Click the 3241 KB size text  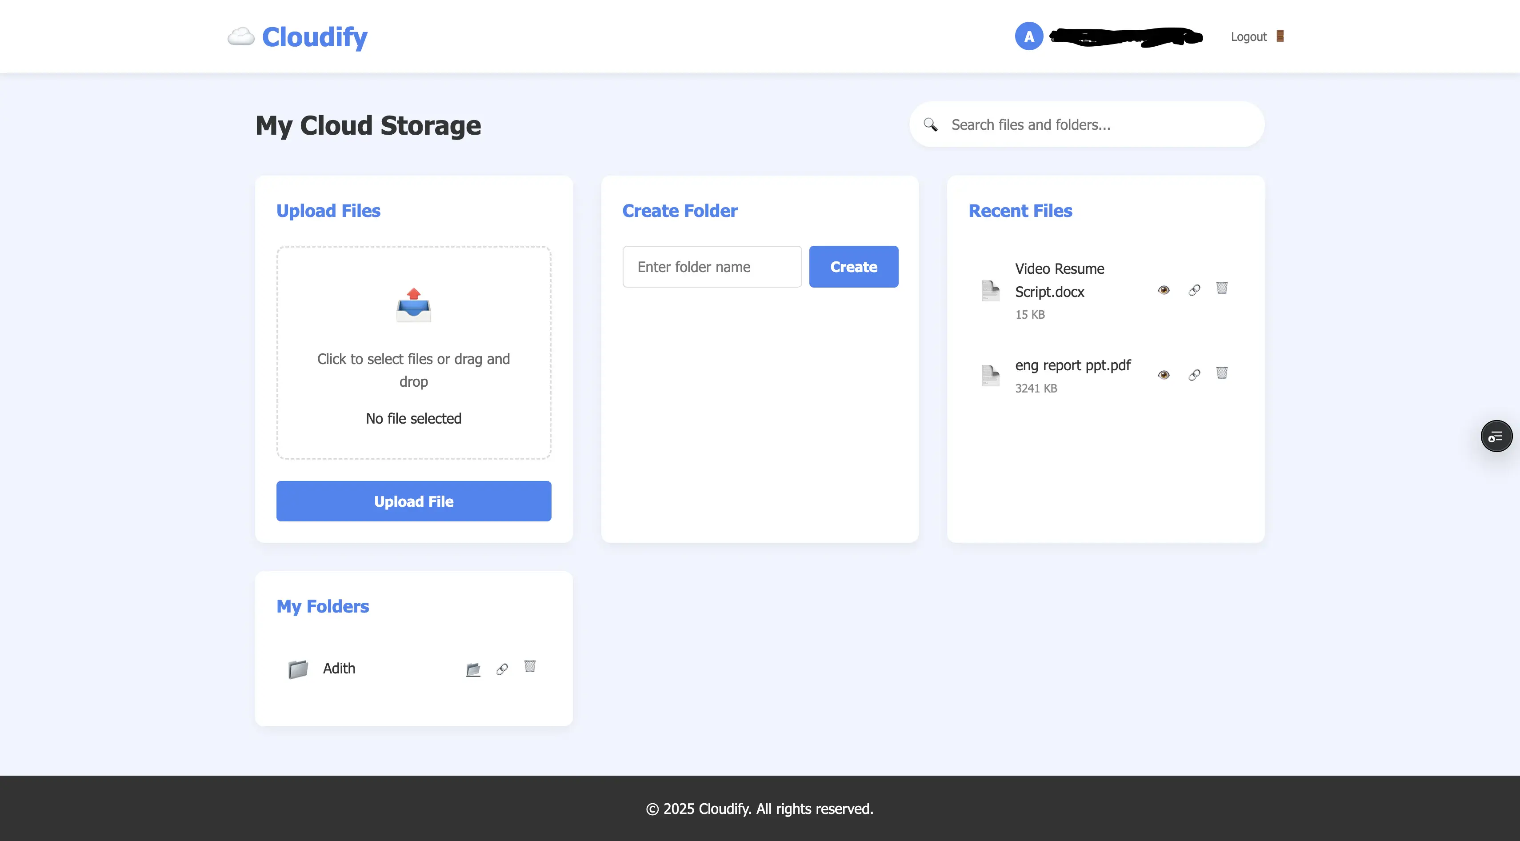[1036, 388]
